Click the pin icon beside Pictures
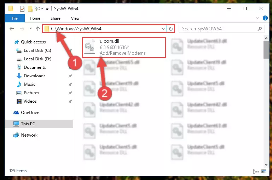Image resolution: width=272 pixels, height=180 pixels. 70,93
